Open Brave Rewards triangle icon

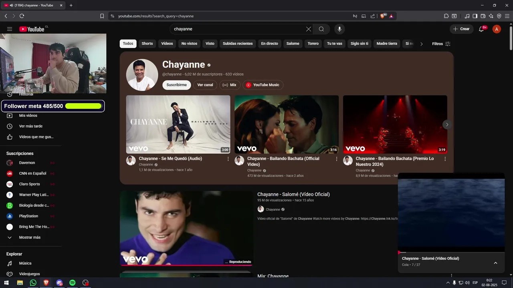point(391,16)
